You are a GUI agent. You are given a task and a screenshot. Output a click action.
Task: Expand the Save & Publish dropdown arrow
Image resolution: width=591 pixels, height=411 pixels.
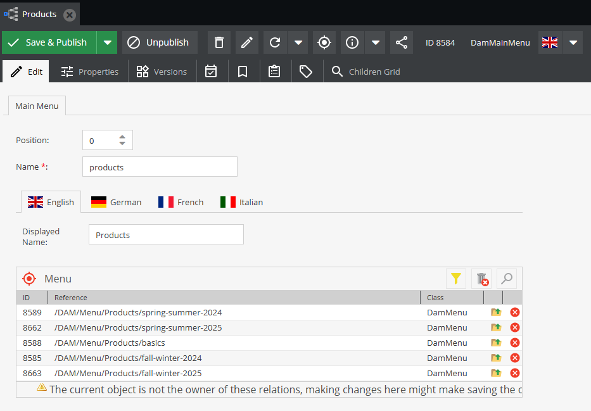[107, 42]
